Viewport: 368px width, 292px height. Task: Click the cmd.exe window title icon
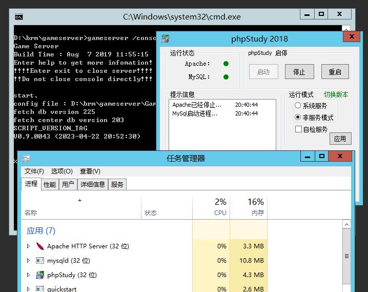point(19,17)
